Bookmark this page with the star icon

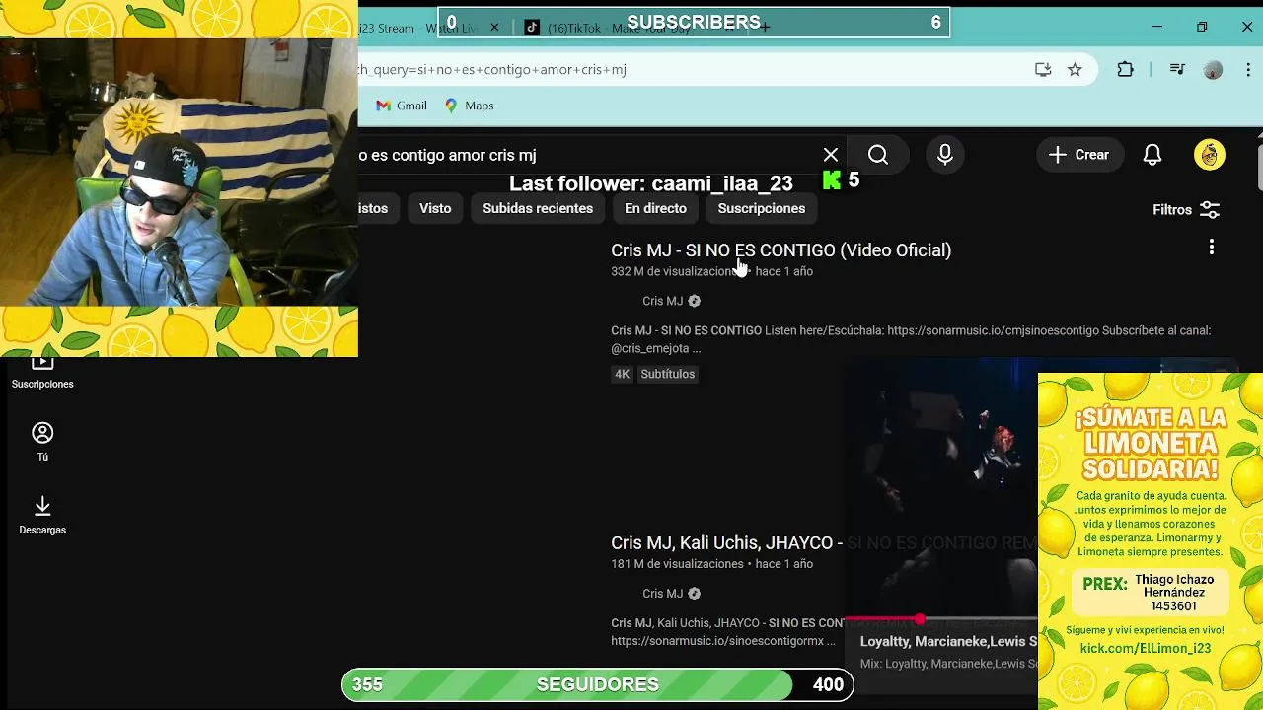1075,69
